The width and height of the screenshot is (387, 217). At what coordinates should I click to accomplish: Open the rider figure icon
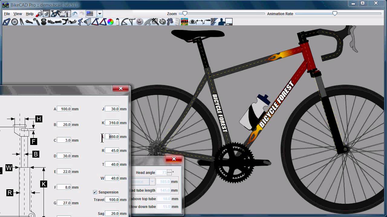(80, 22)
